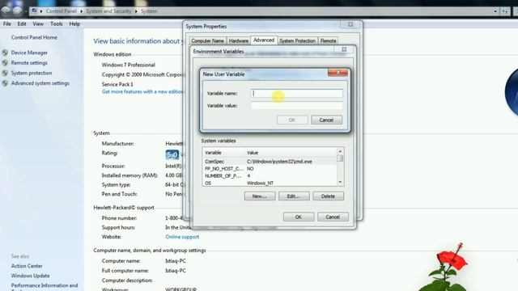Open Advanced system settings link
The height and width of the screenshot is (291, 518).
[x=40, y=83]
